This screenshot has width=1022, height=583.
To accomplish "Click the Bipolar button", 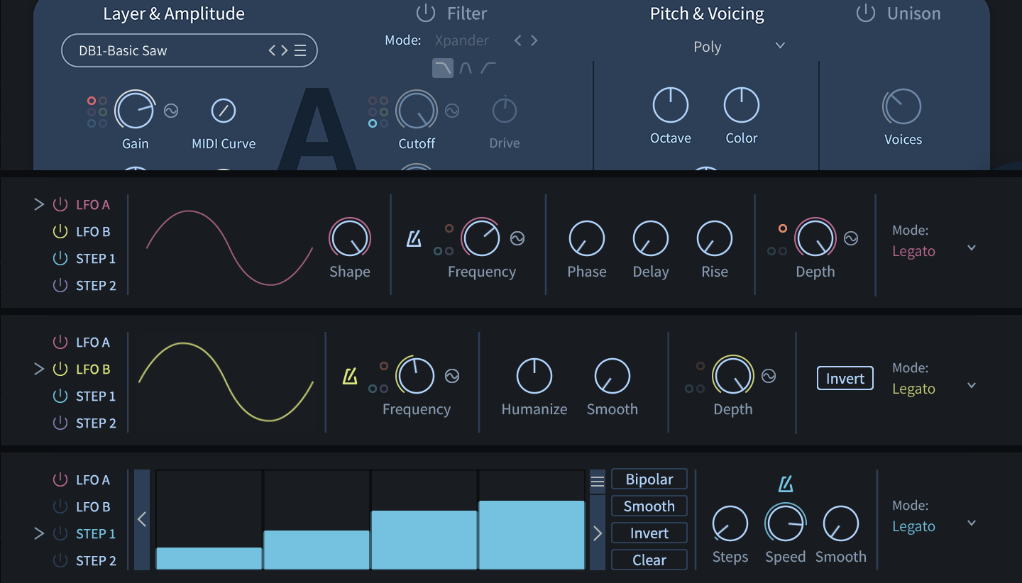I will pyautogui.click(x=649, y=479).
